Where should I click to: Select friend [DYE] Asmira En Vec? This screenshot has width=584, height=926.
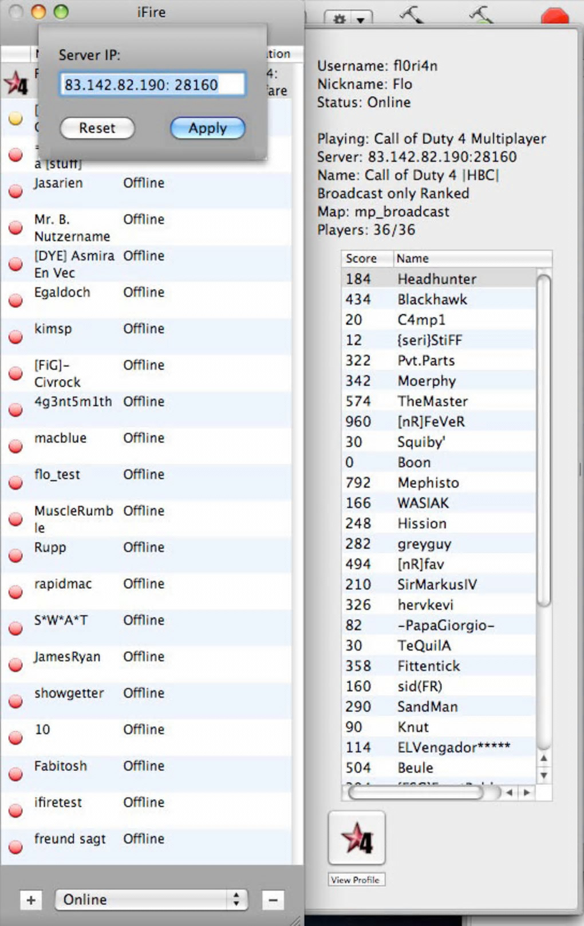pyautogui.click(x=146, y=263)
